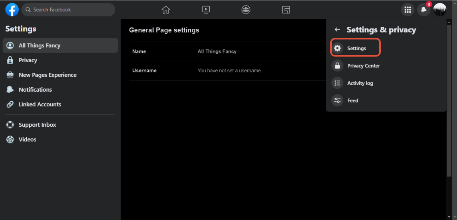Click the padlock icon beside Privacy in sidebar
This screenshot has width=457, height=220.
[x=10, y=60]
